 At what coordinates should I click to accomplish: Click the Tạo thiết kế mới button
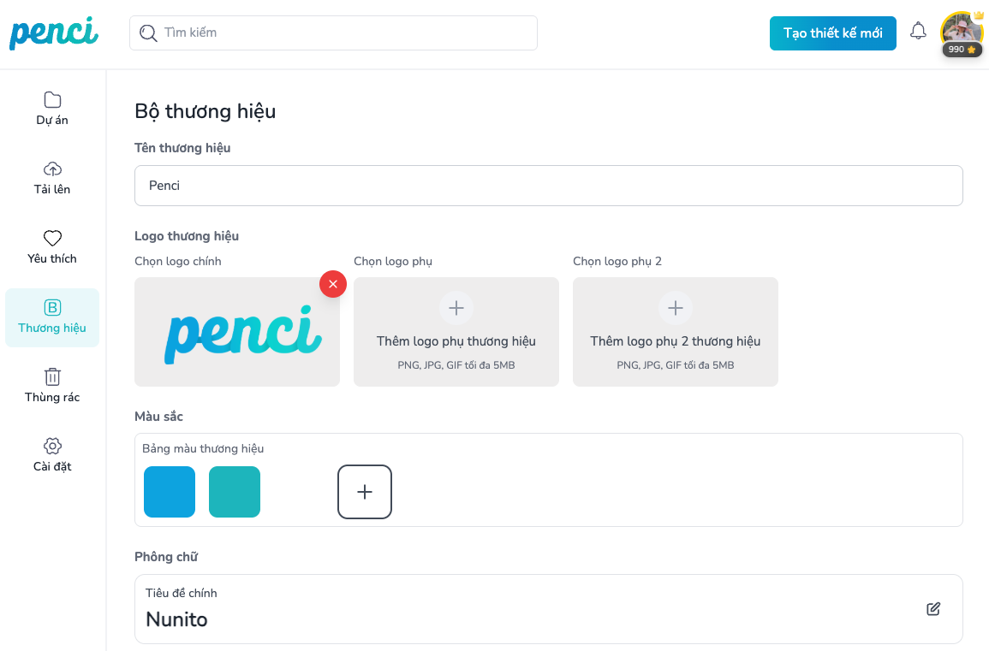tap(832, 33)
